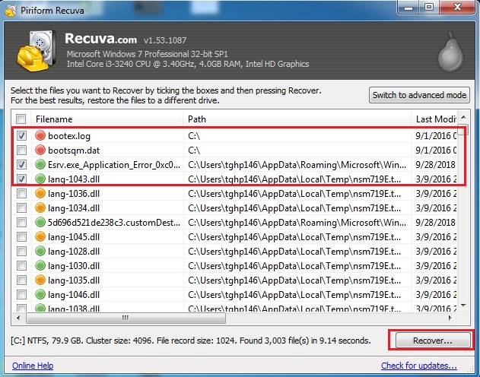Click the vertical scrollbar thumb
Screen dimensions: 480x377
coord(463,128)
